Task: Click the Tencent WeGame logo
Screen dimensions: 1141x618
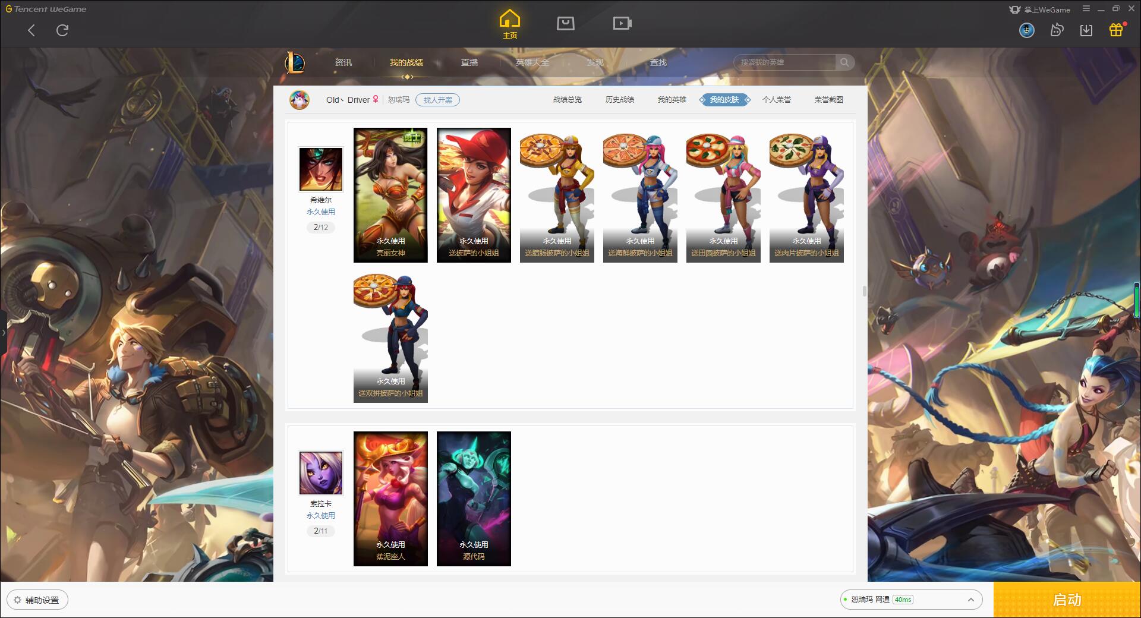Action: pos(46,9)
